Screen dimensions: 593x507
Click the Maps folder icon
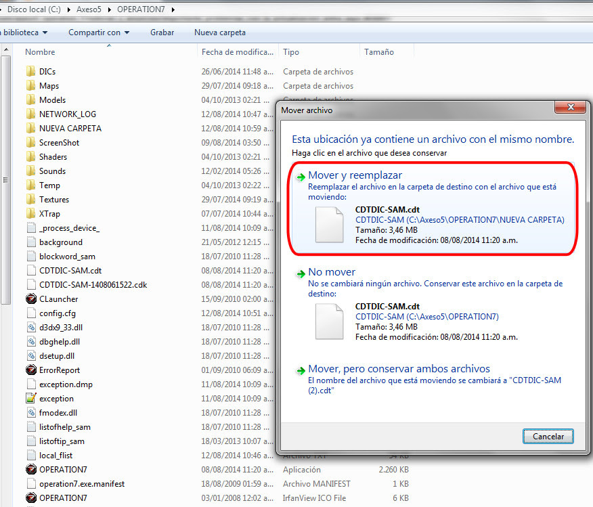pyautogui.click(x=31, y=86)
